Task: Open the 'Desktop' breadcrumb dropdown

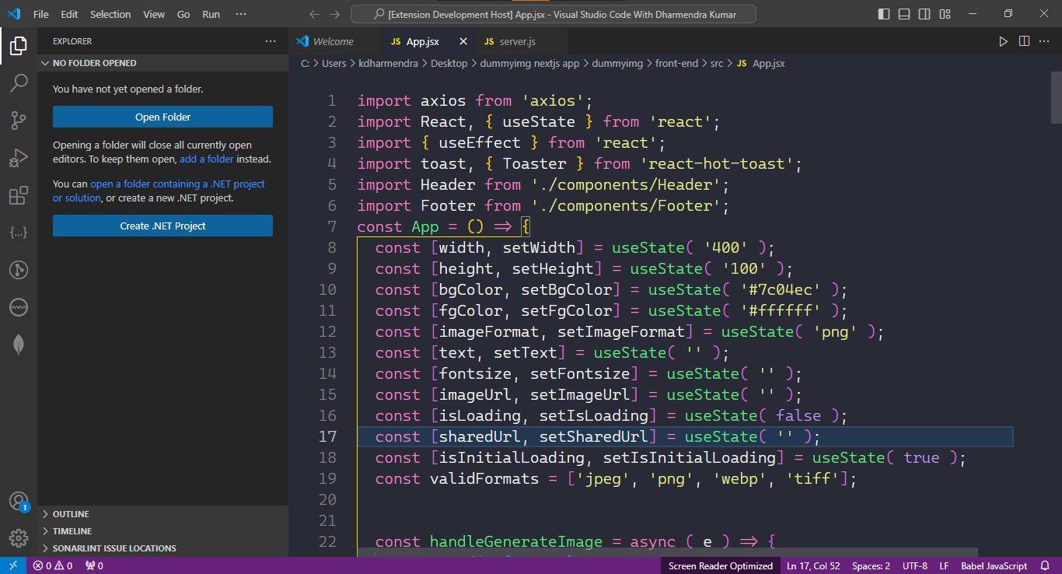Action: [449, 64]
